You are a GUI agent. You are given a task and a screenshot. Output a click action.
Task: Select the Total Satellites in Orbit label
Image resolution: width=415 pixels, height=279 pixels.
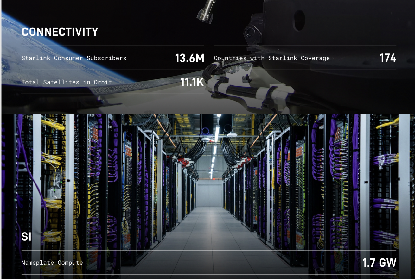(67, 82)
